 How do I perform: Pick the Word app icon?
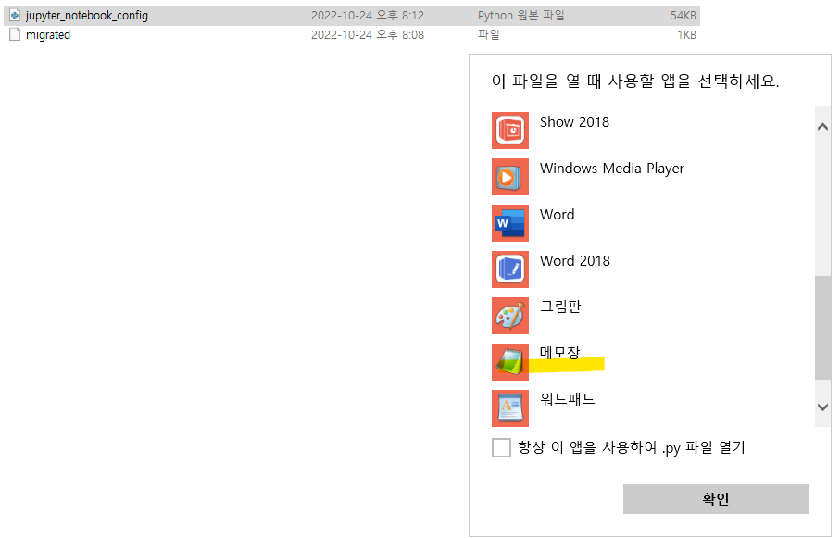tap(510, 223)
